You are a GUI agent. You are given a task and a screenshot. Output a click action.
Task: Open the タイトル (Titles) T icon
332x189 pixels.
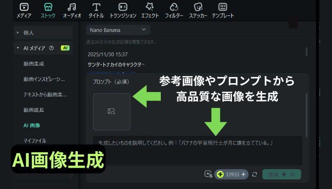[x=96, y=7]
